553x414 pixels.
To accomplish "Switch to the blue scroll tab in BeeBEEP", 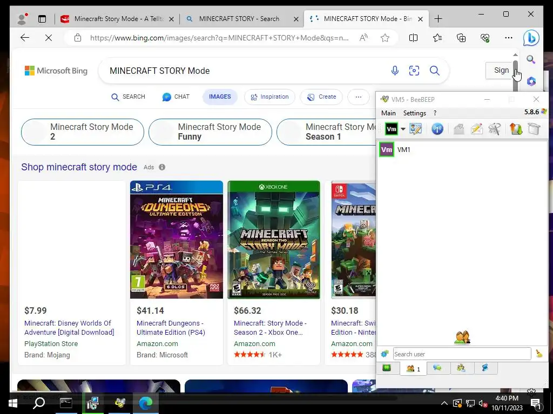I will (x=485, y=368).
